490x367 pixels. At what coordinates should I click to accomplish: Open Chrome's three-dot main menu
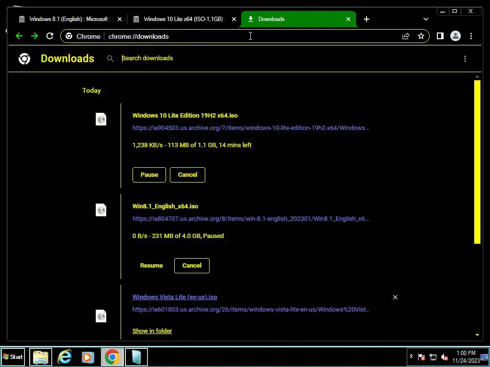(x=471, y=36)
